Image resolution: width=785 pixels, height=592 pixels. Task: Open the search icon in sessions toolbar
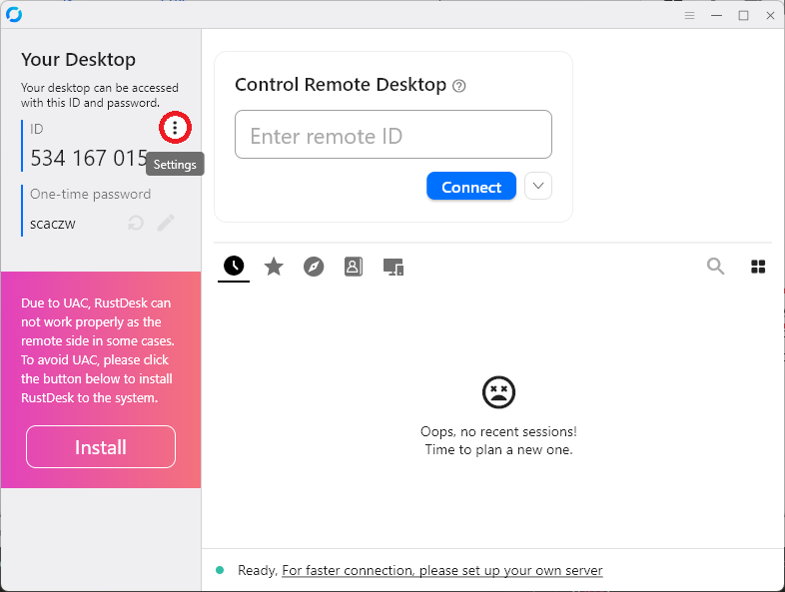[715, 266]
